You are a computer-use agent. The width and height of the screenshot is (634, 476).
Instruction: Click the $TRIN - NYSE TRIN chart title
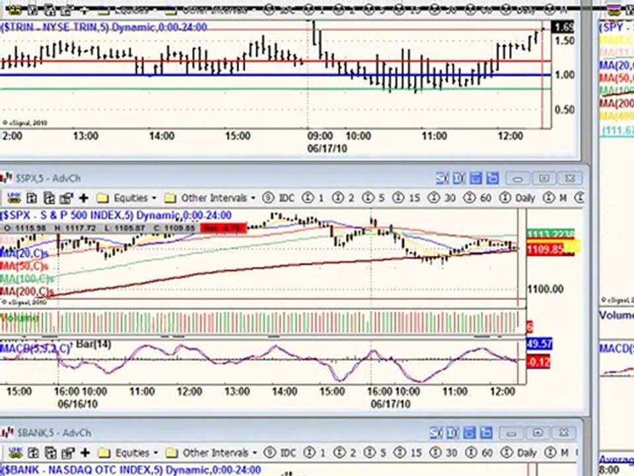click(104, 27)
